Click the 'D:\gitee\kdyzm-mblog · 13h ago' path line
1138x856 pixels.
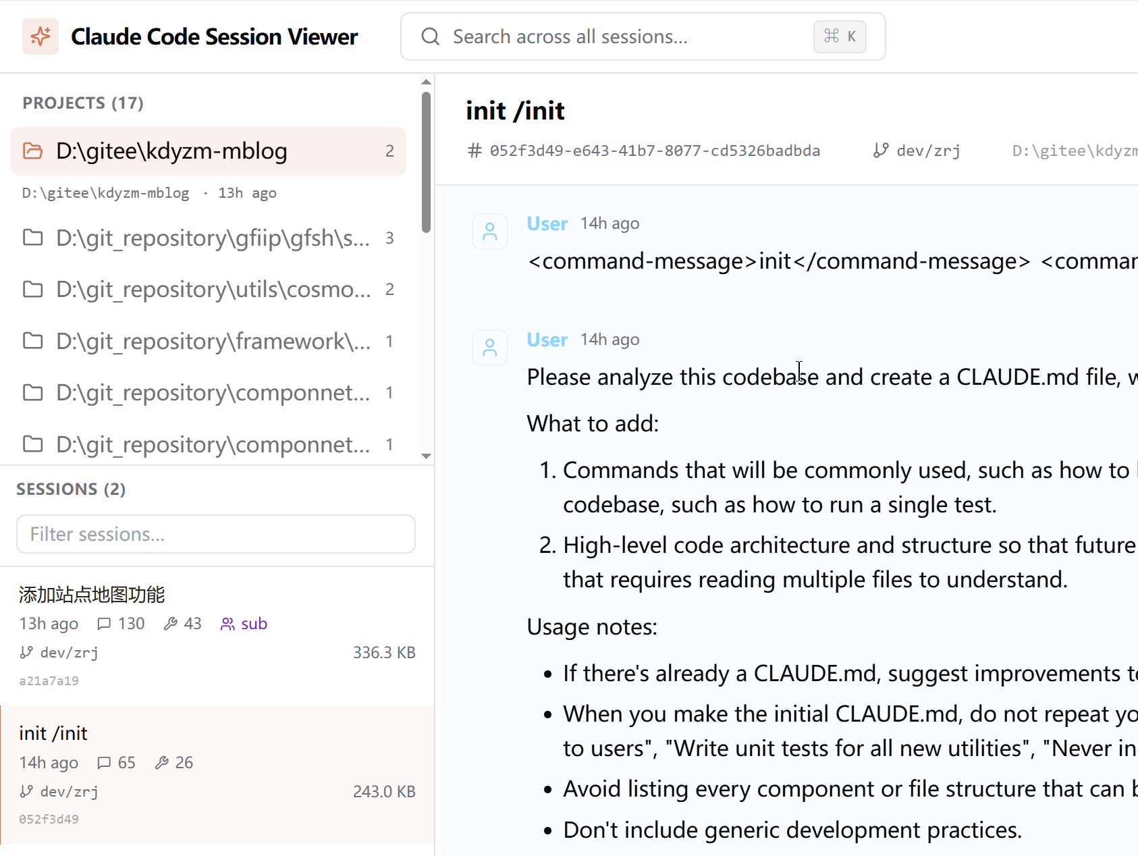coord(149,193)
